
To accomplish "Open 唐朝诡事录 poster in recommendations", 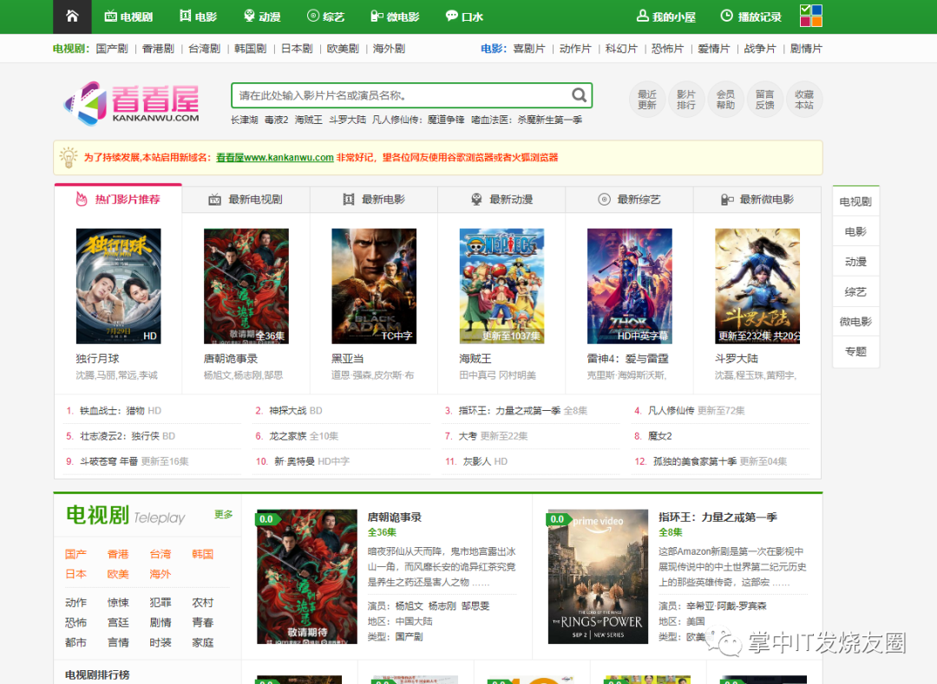I will (x=246, y=286).
